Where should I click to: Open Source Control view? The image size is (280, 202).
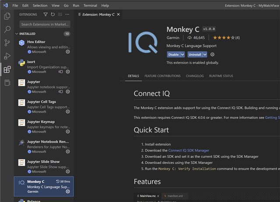click(7, 43)
